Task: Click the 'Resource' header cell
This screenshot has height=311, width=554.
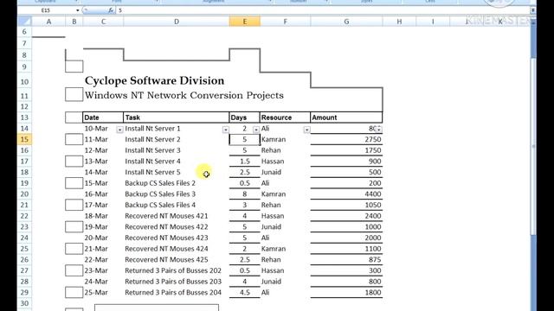Action: click(285, 117)
